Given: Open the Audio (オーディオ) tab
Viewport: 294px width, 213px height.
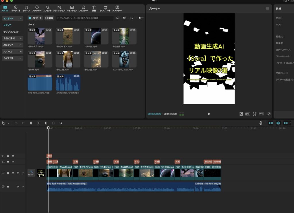Looking at the screenshot, I should tap(16, 9).
